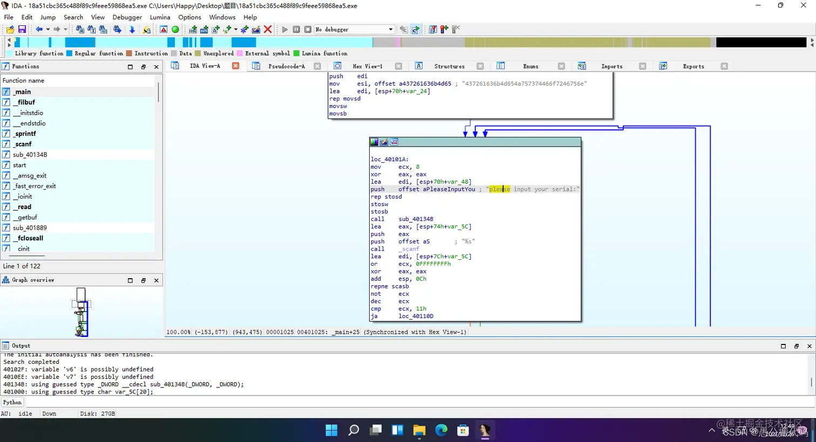
Task: Close the Hex View-1 tab
Action: click(398, 66)
